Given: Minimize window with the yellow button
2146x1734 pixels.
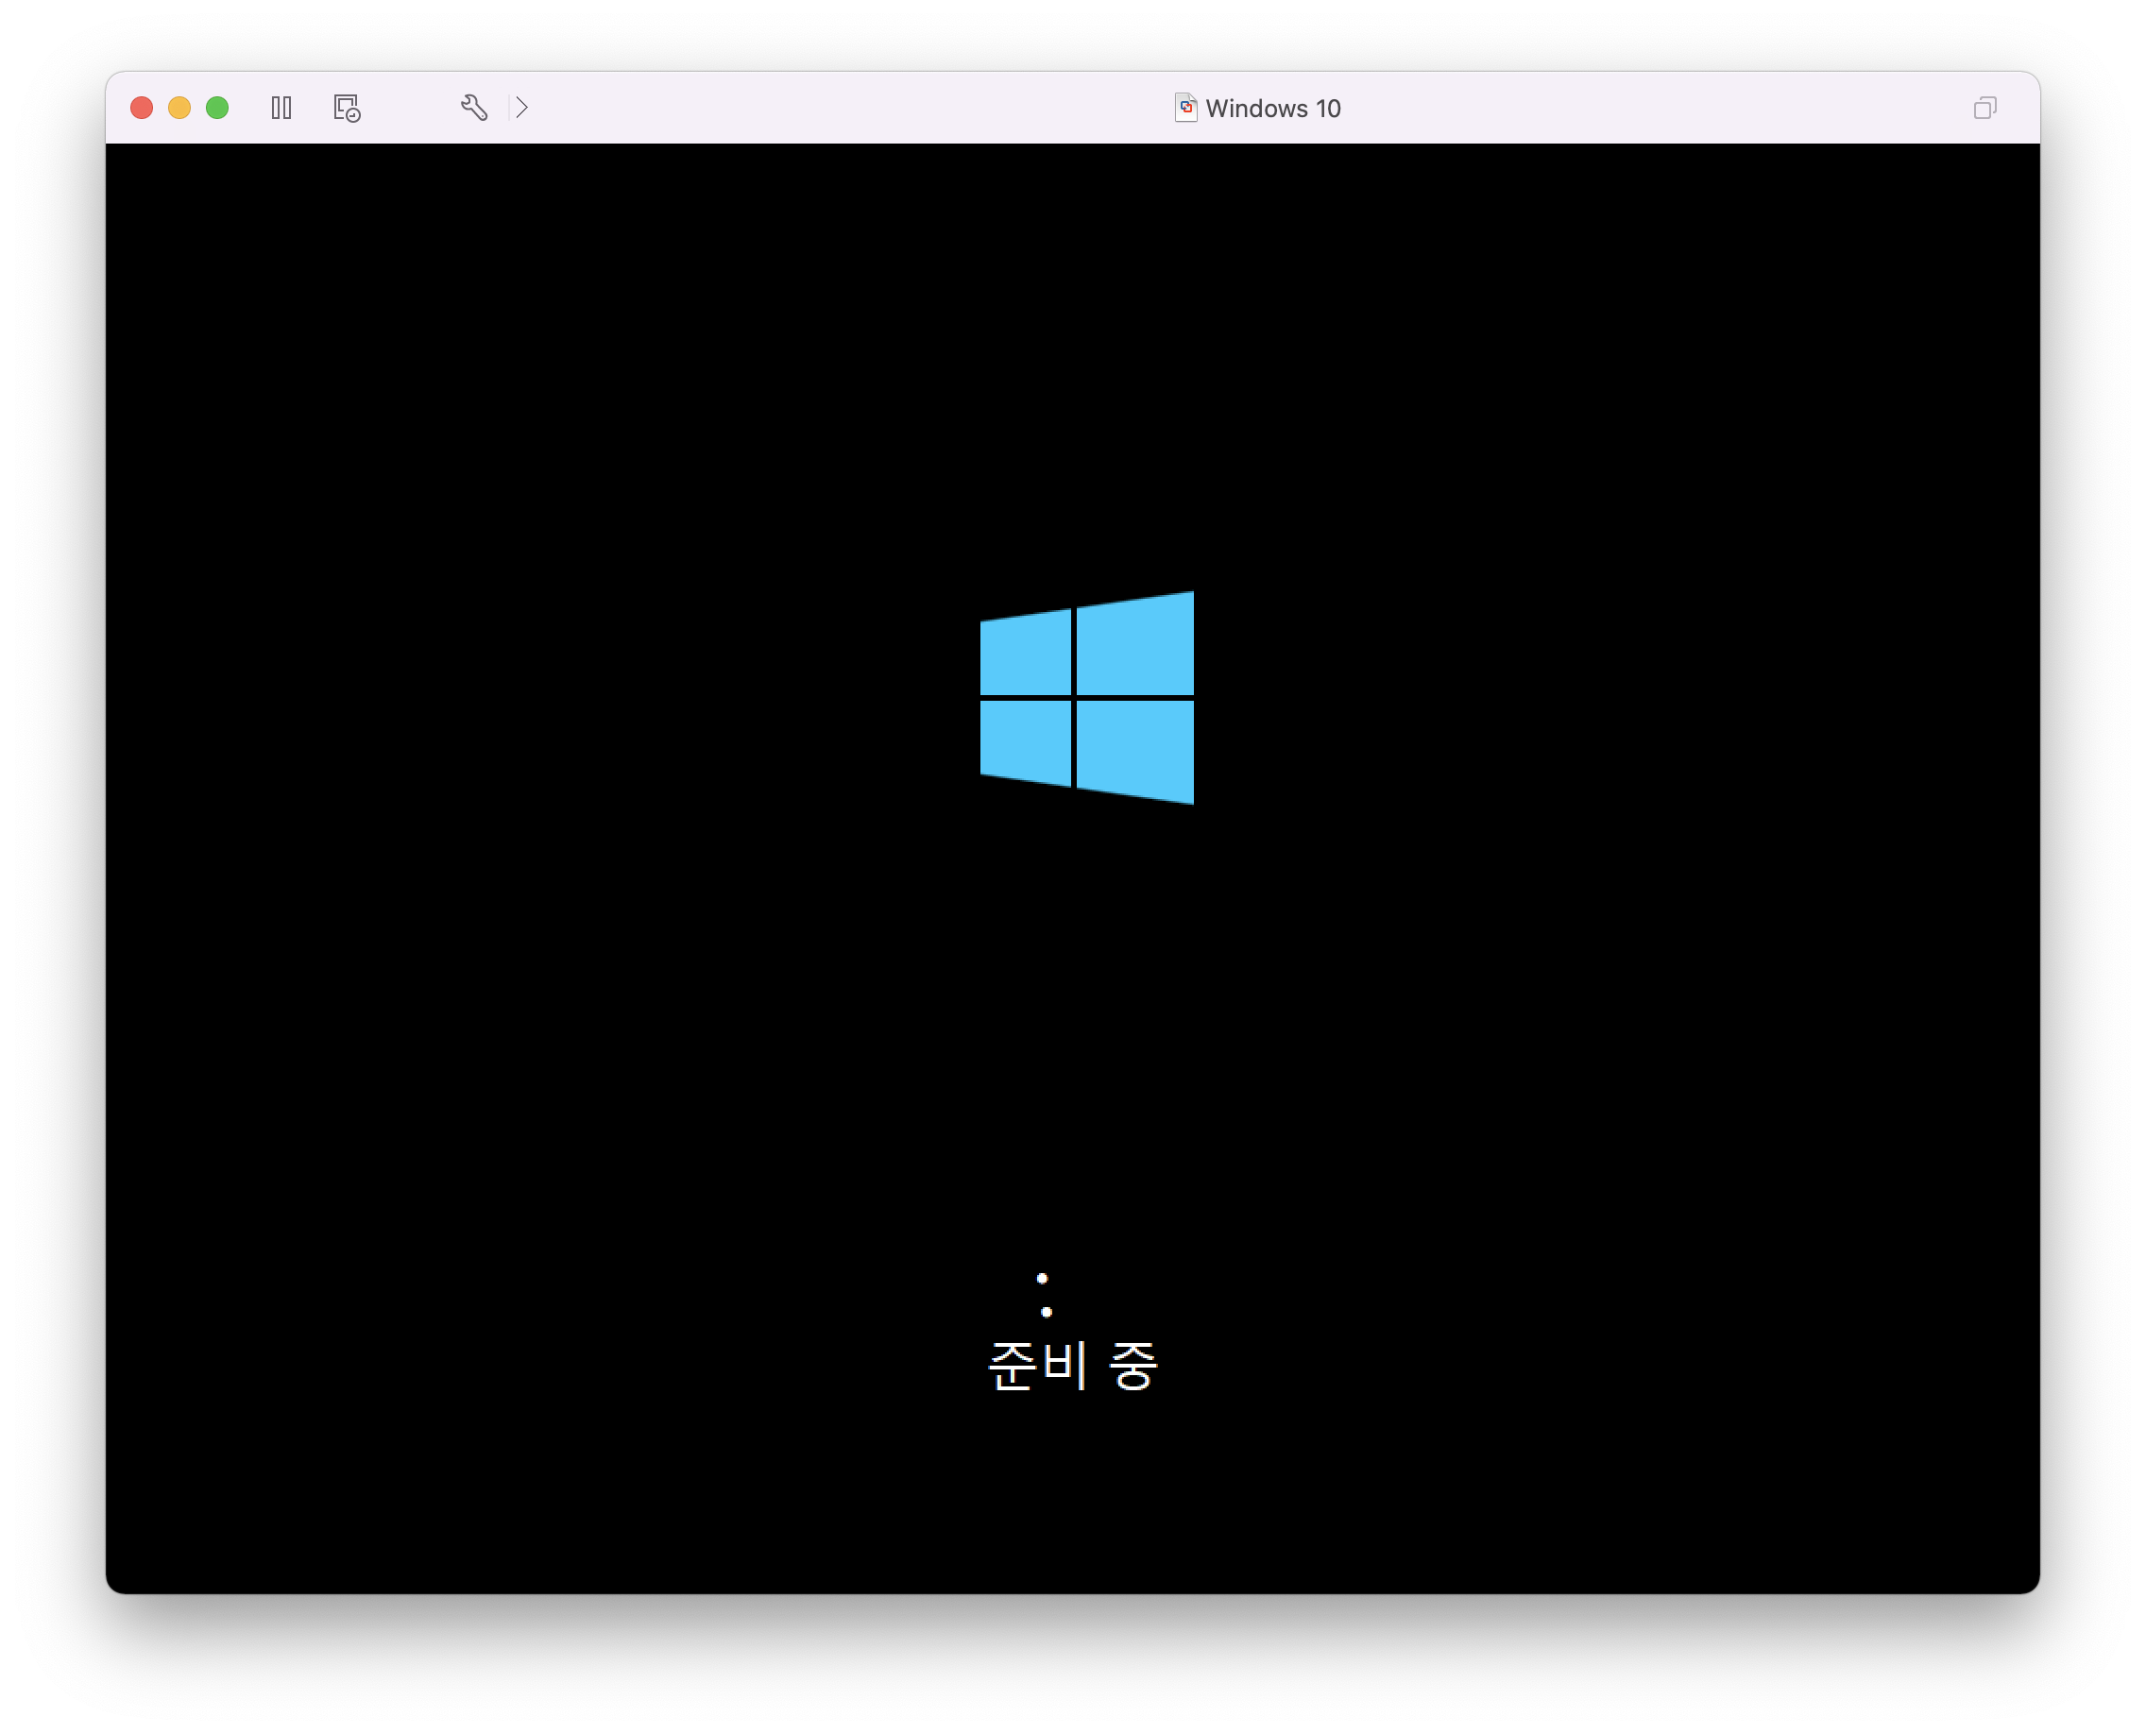Looking at the screenshot, I should 179,108.
